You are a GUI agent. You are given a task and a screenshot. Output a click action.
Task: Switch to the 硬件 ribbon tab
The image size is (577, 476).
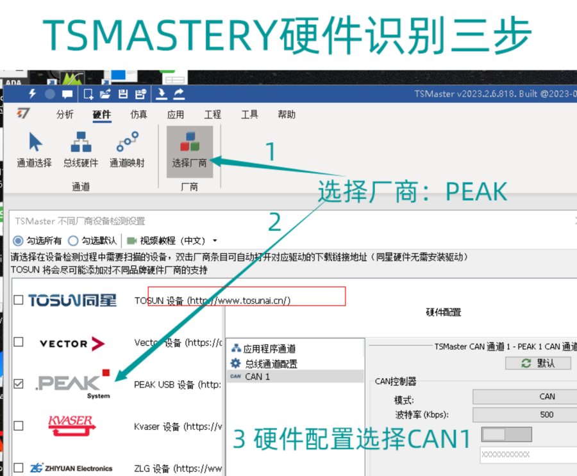pyautogui.click(x=101, y=115)
